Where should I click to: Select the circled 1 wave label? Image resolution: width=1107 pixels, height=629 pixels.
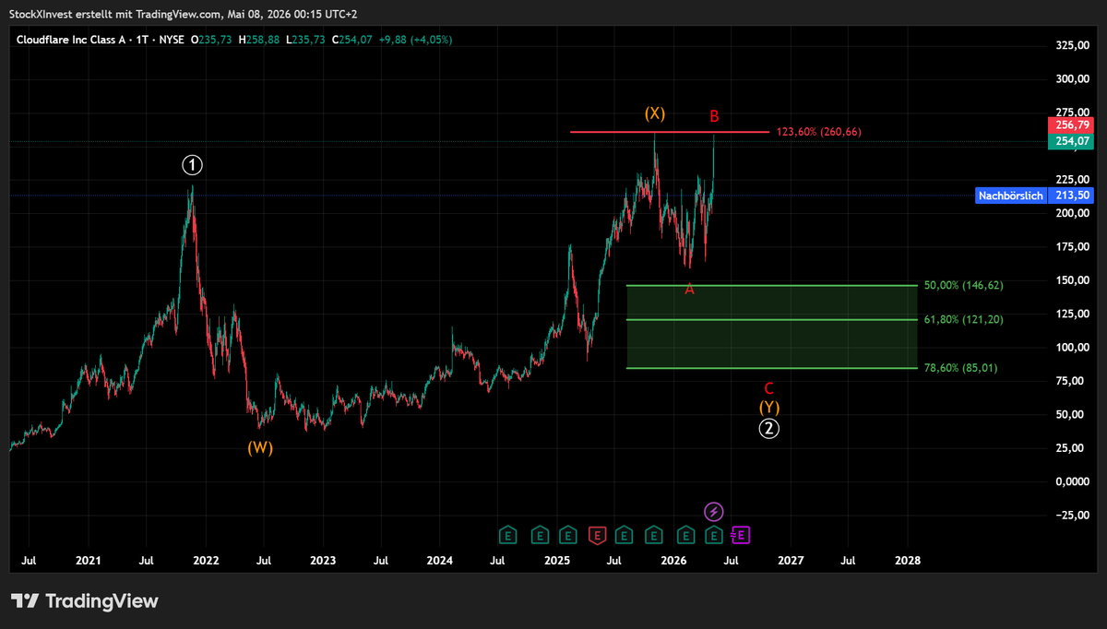[x=192, y=165]
